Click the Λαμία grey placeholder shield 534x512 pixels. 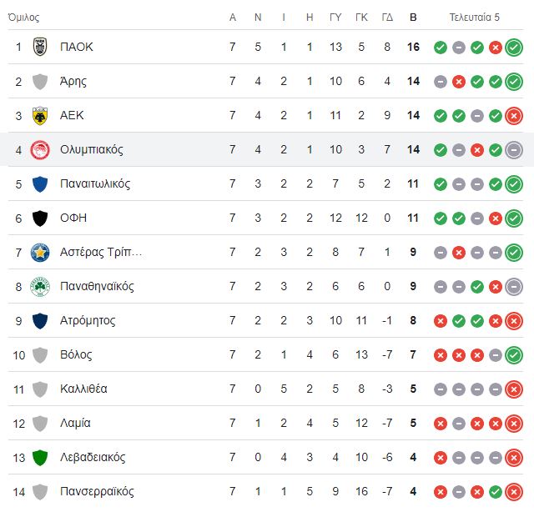40,424
